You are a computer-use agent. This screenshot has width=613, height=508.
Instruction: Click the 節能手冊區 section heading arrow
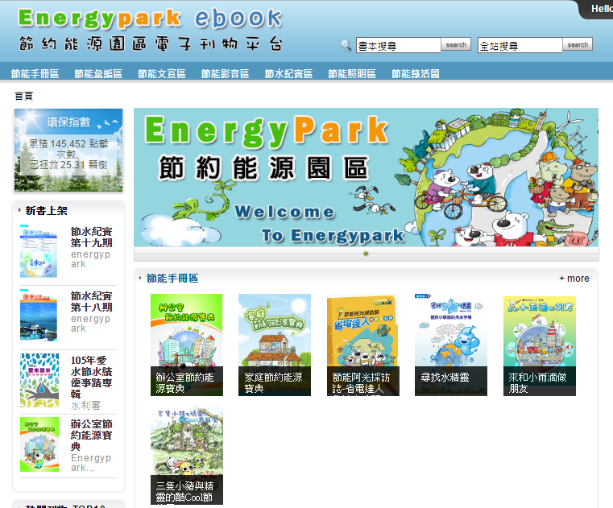[140, 278]
